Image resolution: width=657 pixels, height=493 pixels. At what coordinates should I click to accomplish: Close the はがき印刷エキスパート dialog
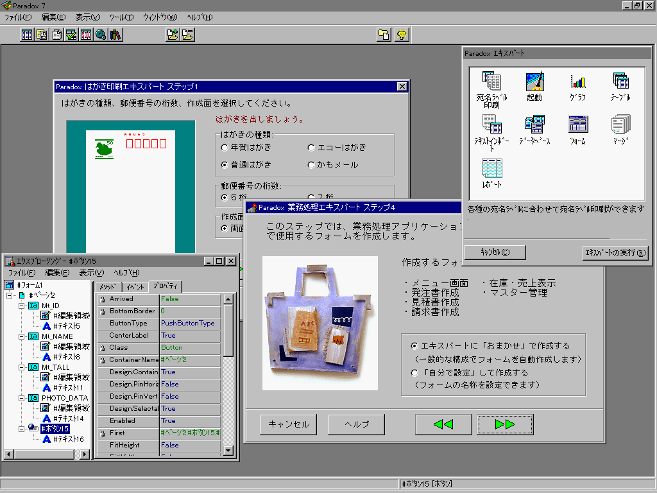tap(402, 87)
